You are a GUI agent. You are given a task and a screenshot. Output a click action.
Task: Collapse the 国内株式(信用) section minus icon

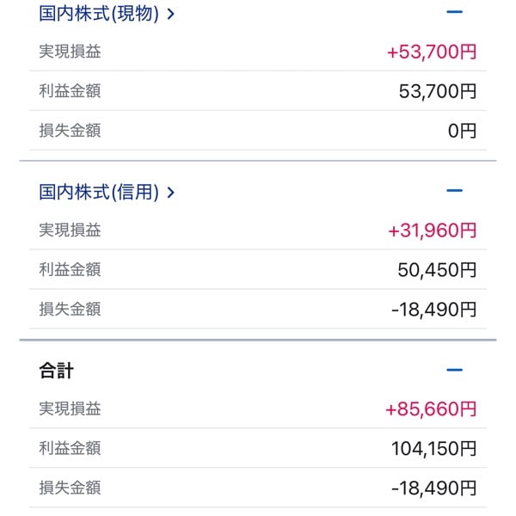(x=455, y=191)
